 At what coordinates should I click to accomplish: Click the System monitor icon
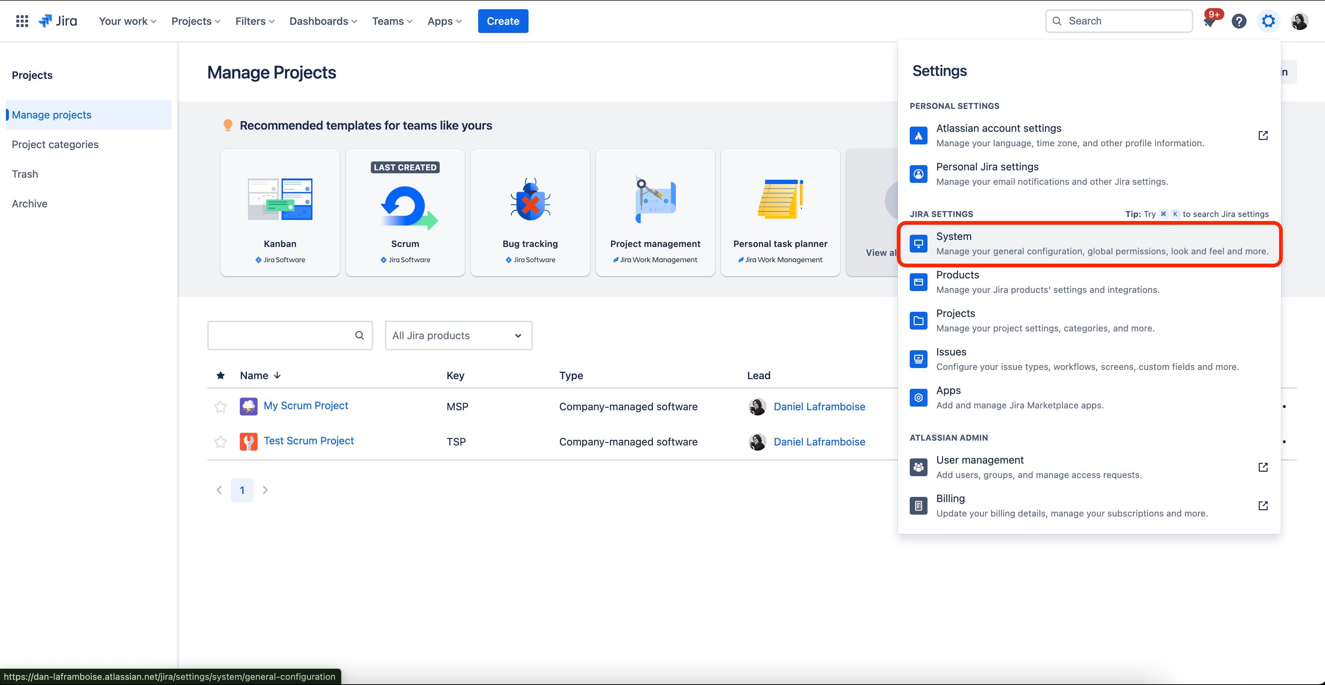point(919,243)
